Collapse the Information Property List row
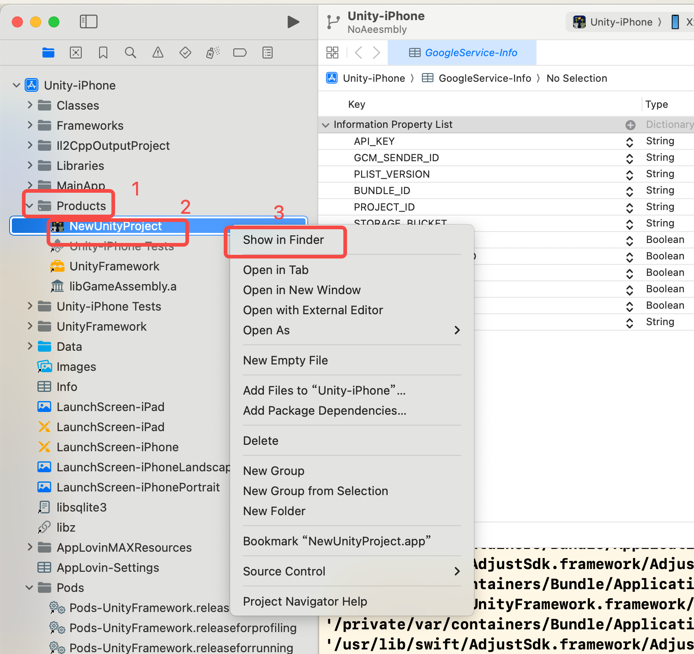This screenshot has width=694, height=654. click(x=326, y=125)
